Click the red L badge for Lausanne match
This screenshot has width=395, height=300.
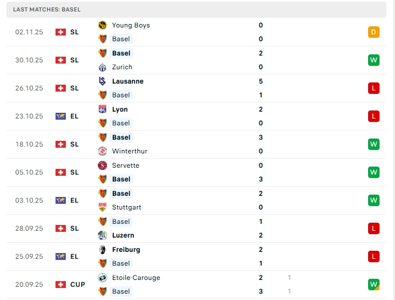374,88
